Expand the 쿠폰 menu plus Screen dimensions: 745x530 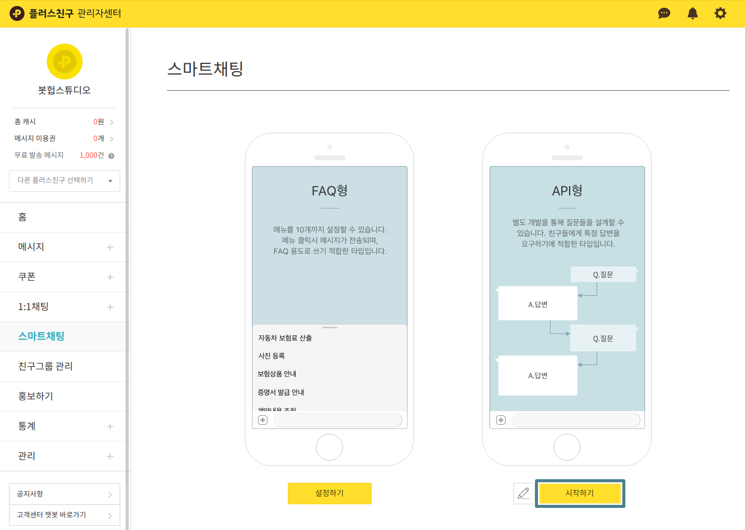pyautogui.click(x=110, y=277)
